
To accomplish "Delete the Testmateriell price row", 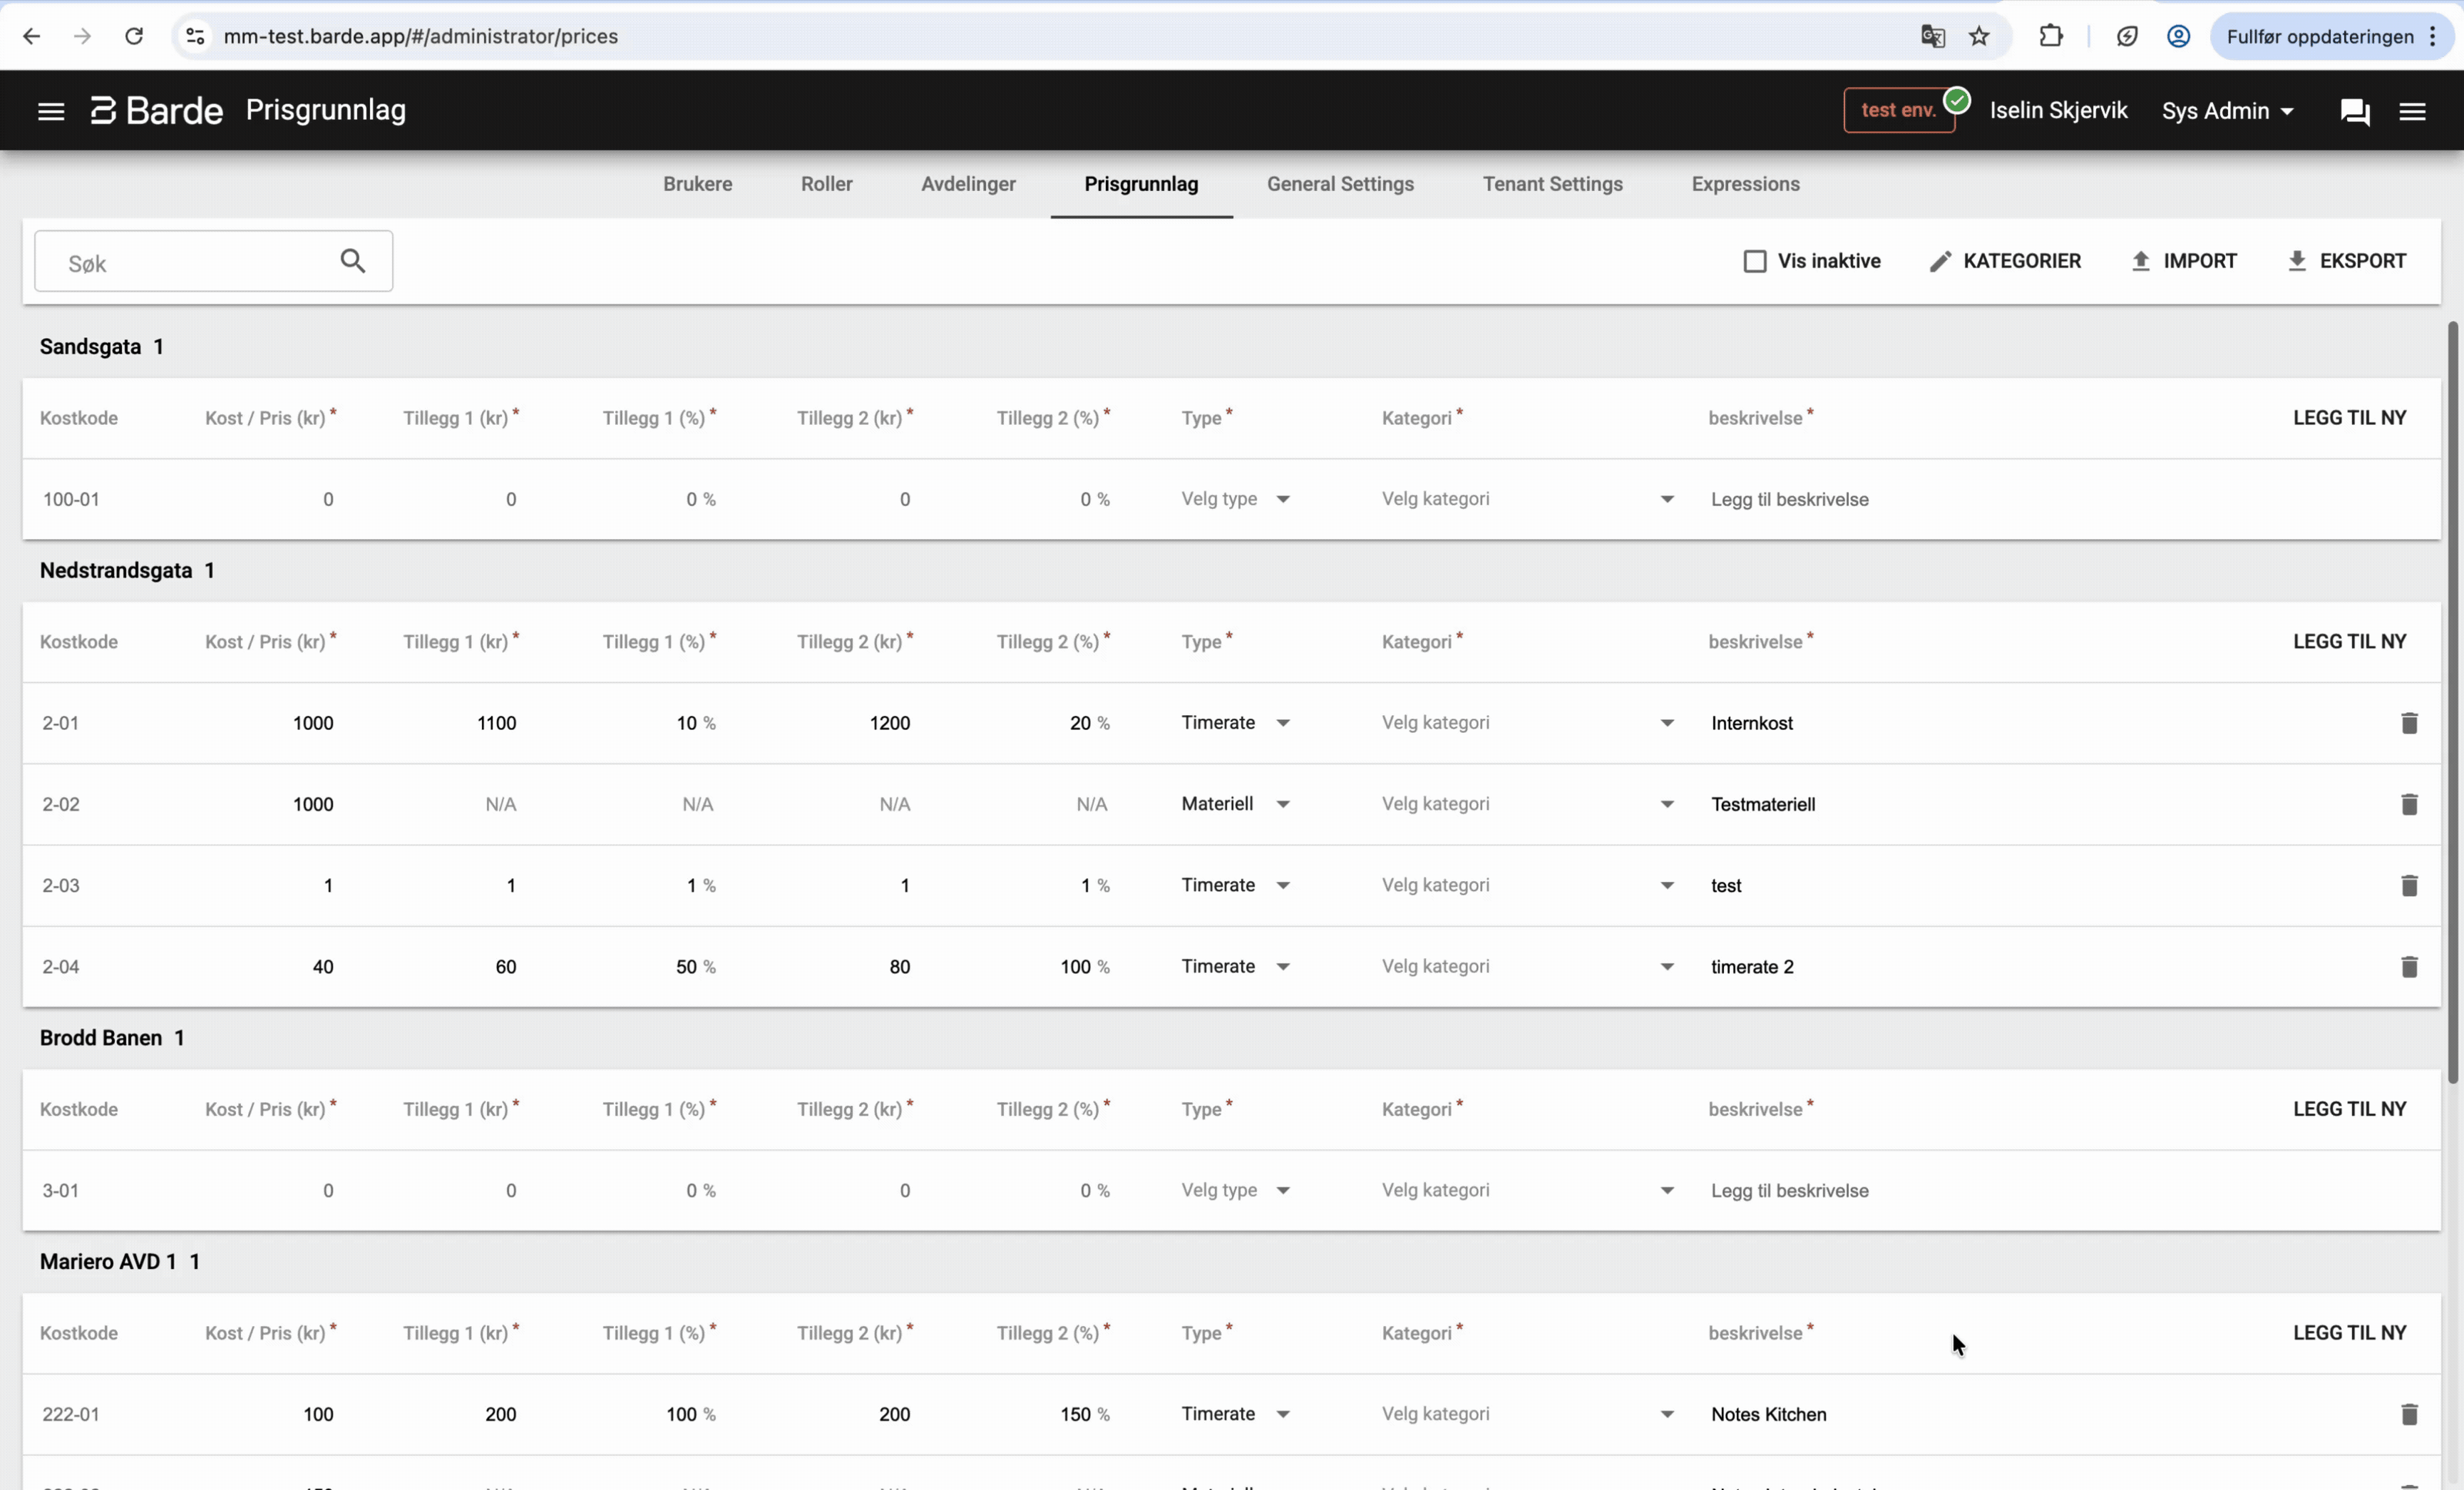I will pos(2408,804).
